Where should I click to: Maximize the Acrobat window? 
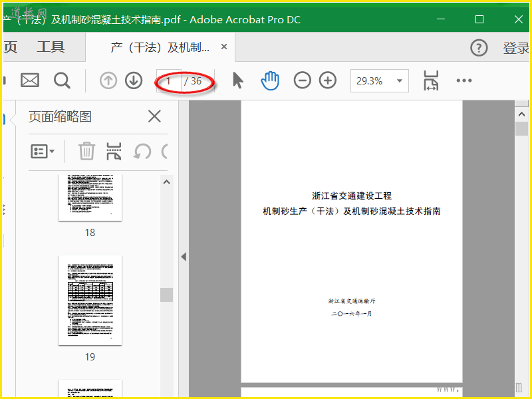point(479,19)
